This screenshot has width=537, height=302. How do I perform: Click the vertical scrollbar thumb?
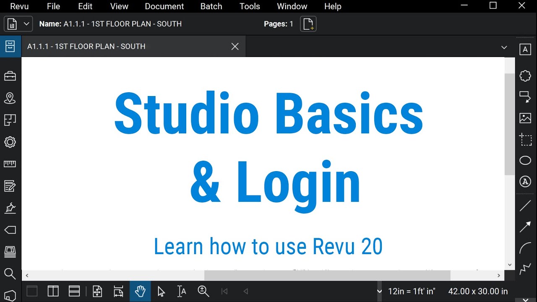coord(510,124)
